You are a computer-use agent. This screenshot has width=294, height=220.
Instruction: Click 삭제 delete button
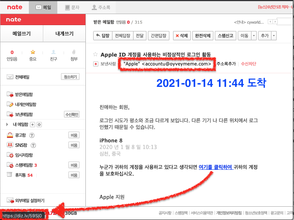[182, 35]
